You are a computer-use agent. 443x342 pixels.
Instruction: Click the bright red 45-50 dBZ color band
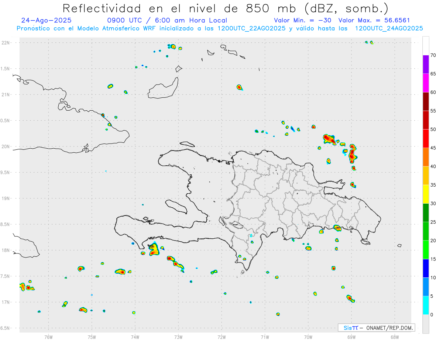[x=426, y=139]
